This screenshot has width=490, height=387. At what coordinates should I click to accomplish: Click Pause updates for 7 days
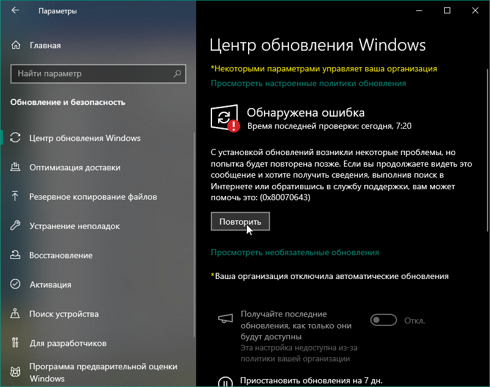311,380
